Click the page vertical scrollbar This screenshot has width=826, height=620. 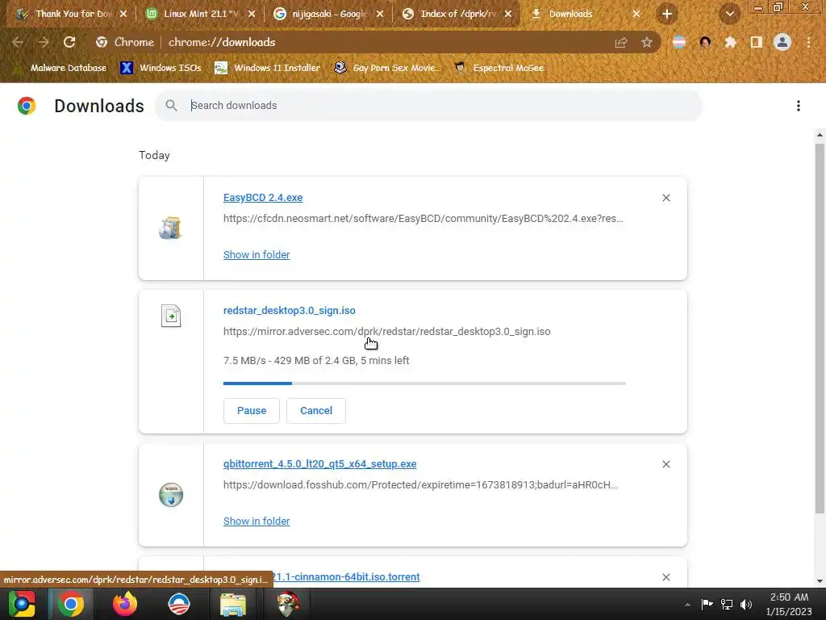(x=820, y=327)
